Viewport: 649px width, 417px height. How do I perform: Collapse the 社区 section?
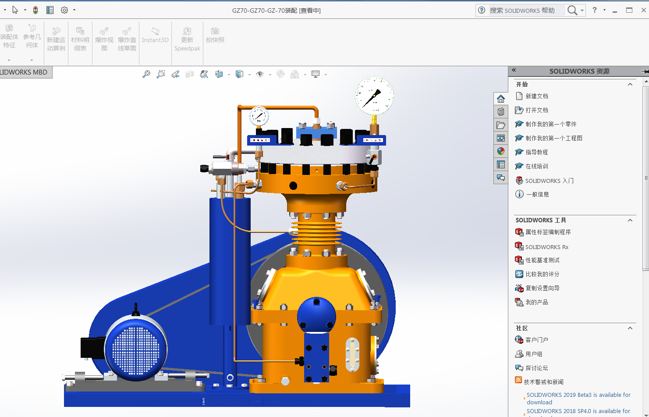(630, 328)
